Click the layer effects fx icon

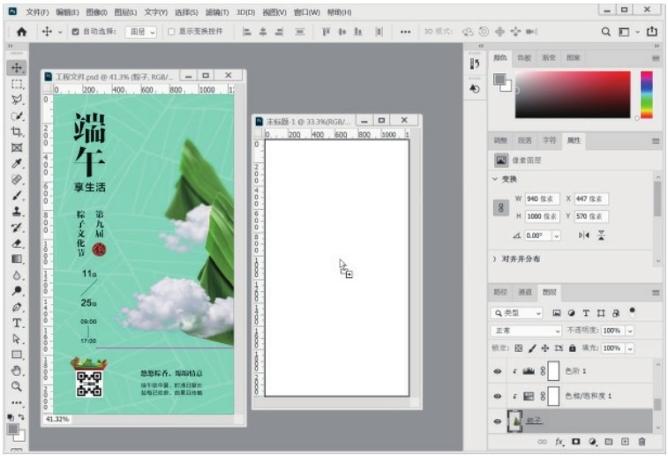pos(559,441)
